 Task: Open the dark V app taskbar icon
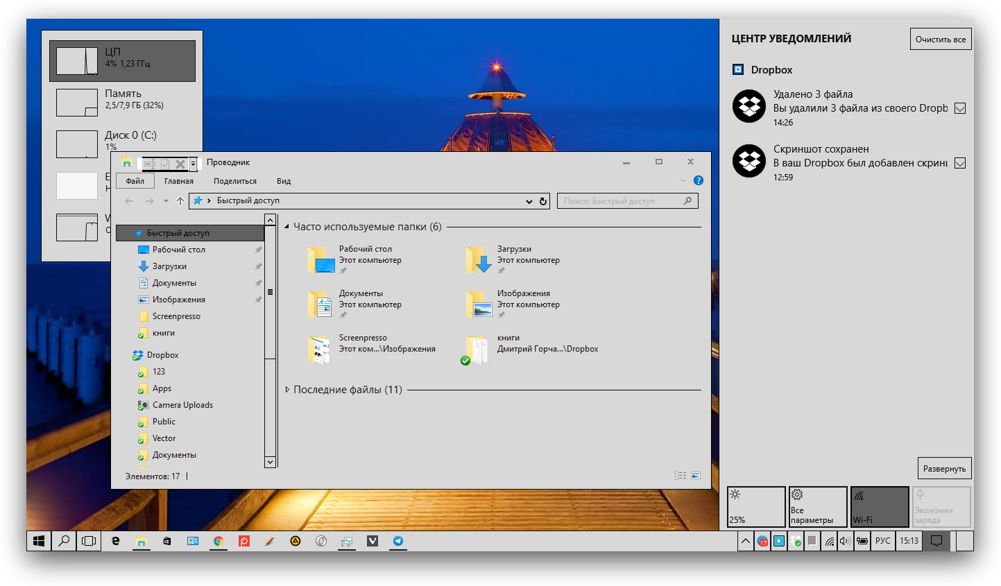click(x=373, y=541)
